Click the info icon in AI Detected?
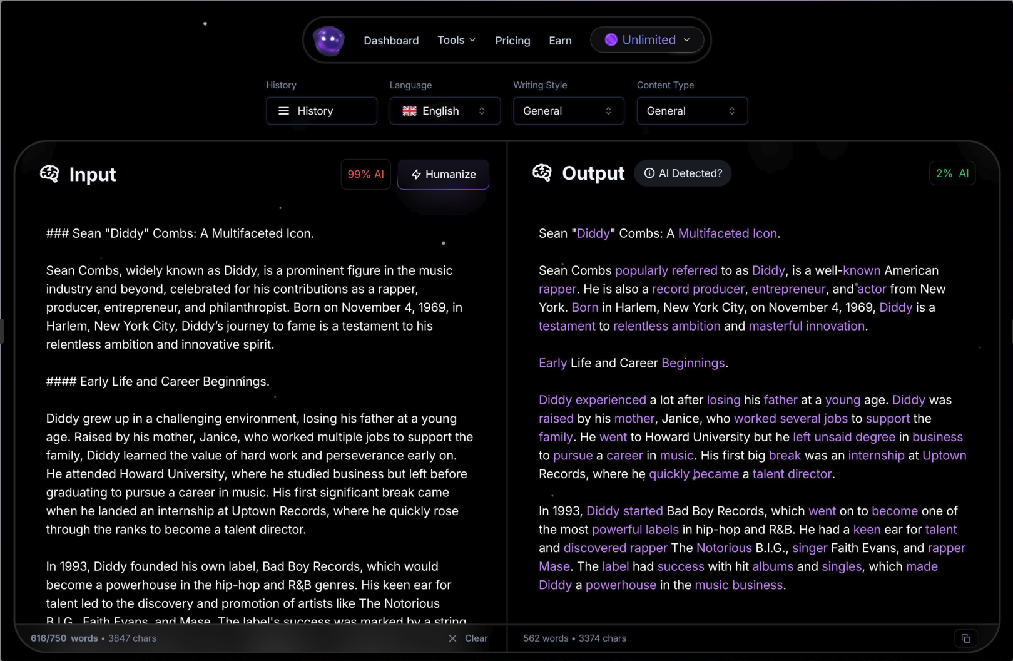This screenshot has width=1013, height=661. (649, 173)
